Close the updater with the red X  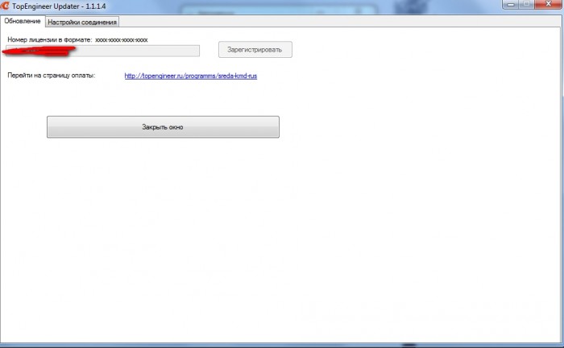click(x=549, y=4)
